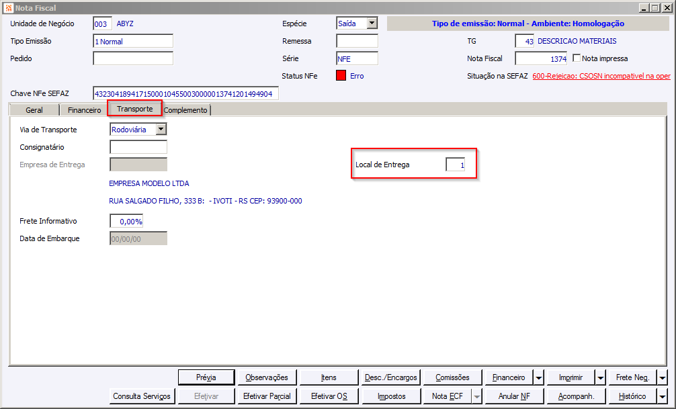Open Observações
Image resolution: width=676 pixels, height=409 pixels.
coord(267,377)
